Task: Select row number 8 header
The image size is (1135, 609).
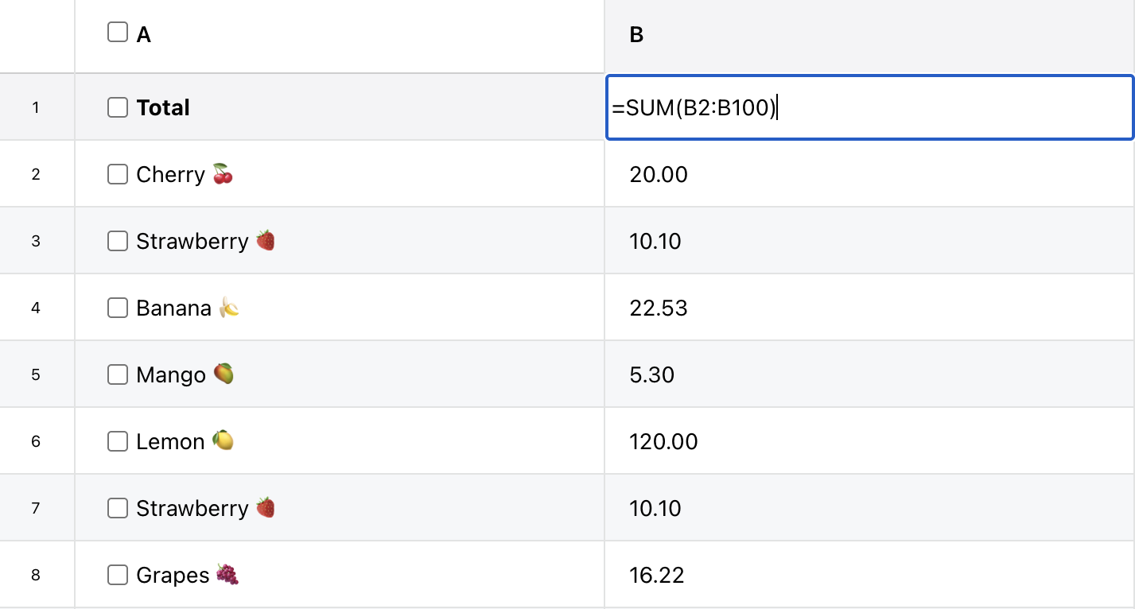Action: click(x=36, y=575)
